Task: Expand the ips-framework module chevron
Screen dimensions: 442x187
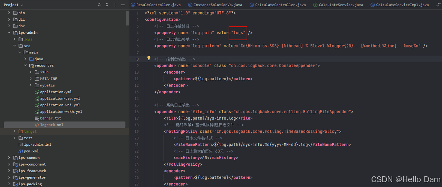Action: tap(9, 171)
